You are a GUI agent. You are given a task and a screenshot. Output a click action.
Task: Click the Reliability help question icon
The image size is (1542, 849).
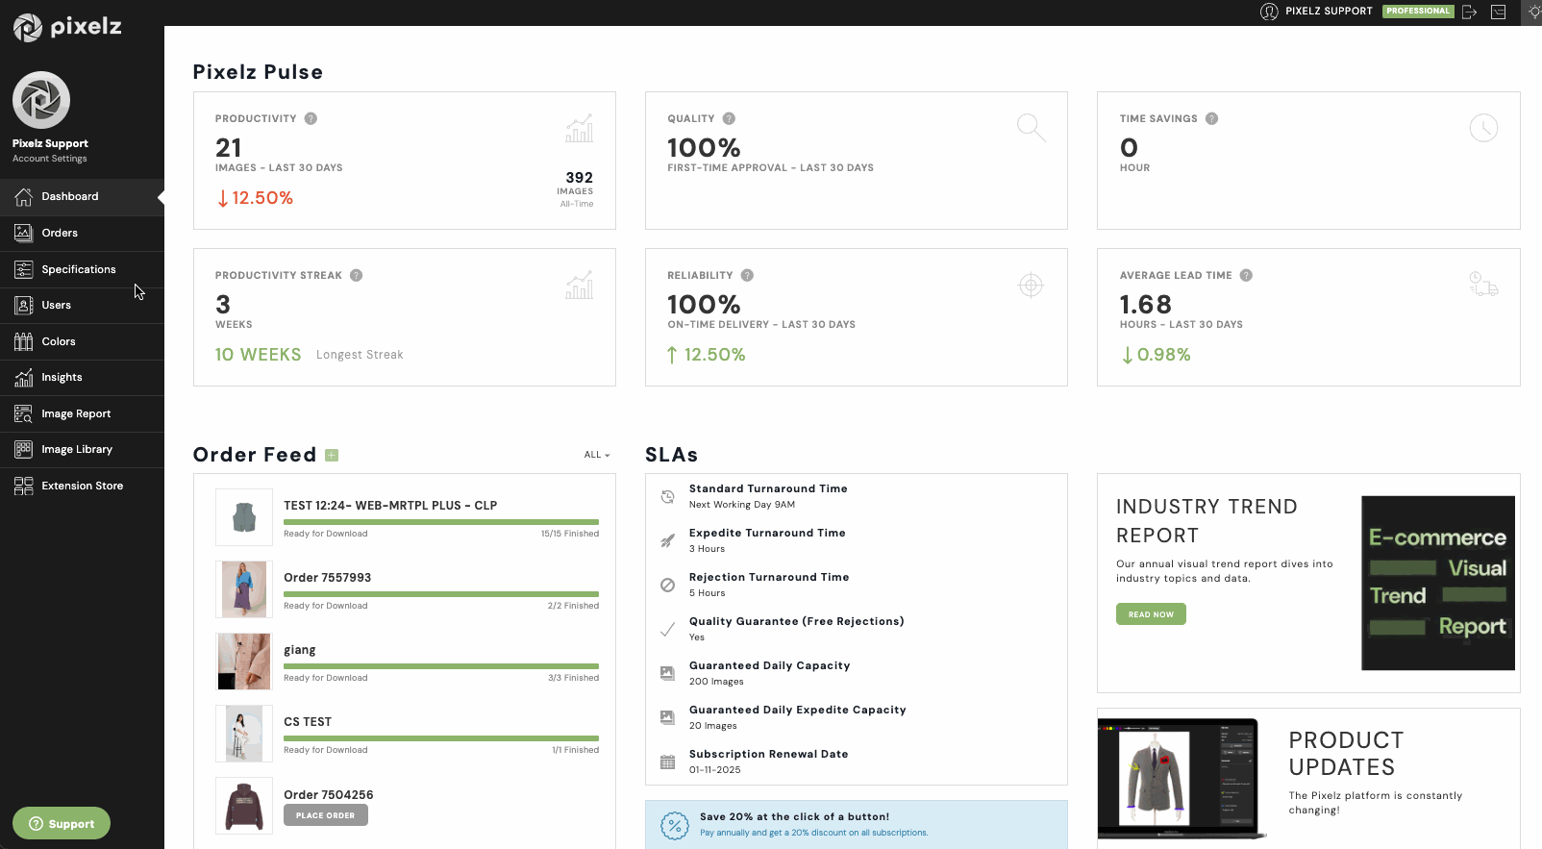coord(747,275)
